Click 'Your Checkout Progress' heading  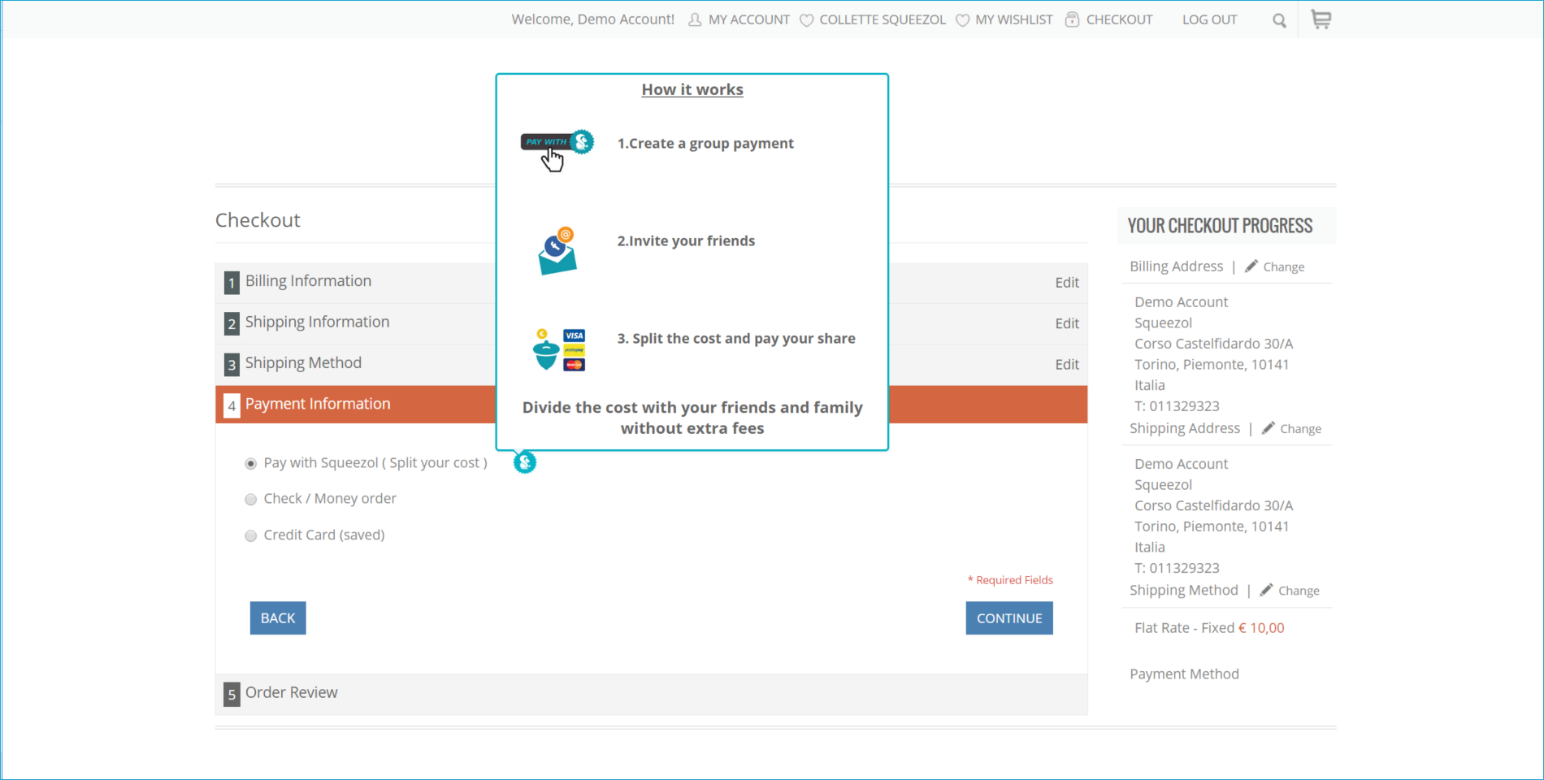pos(1220,226)
